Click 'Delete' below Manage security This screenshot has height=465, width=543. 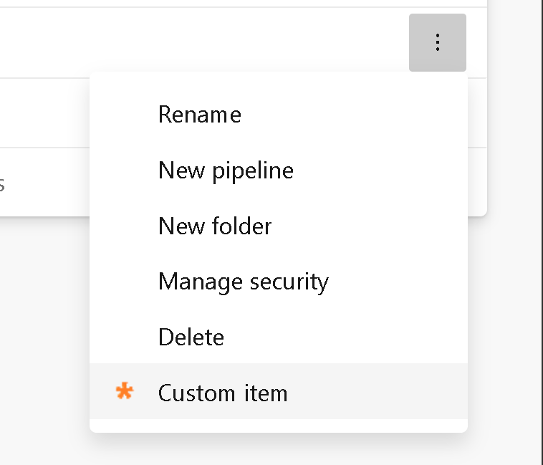(191, 337)
